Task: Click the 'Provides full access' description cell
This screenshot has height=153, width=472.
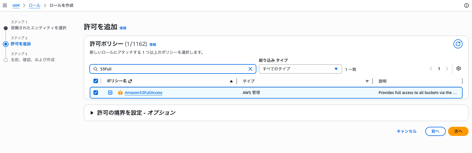Action: point(418,93)
